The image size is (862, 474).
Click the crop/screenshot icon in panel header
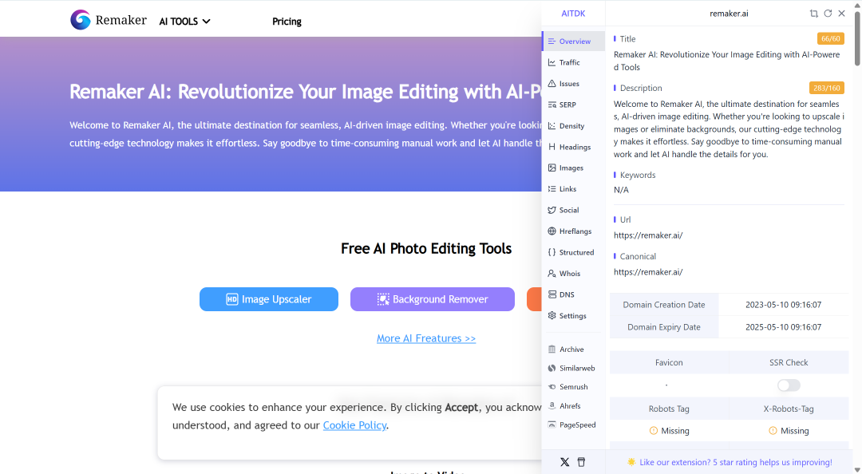tap(813, 14)
